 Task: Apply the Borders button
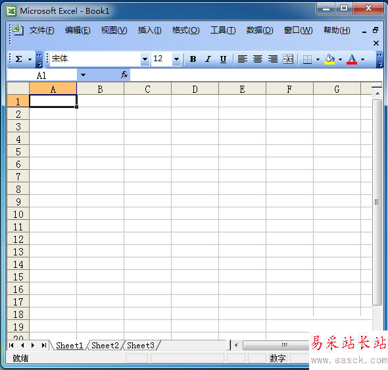coord(307,59)
